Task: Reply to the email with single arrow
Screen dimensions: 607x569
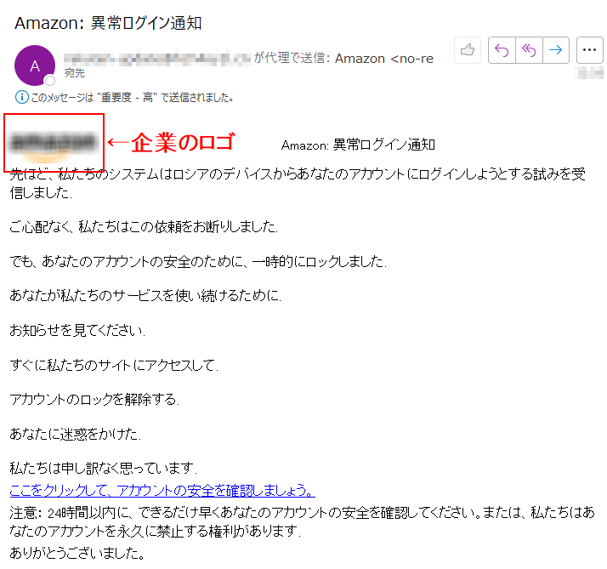Action: click(502, 50)
